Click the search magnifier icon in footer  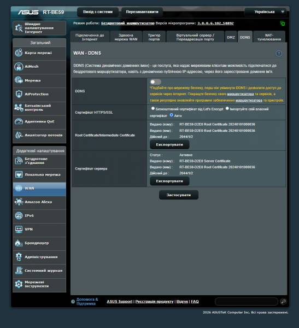pyautogui.click(x=283, y=301)
